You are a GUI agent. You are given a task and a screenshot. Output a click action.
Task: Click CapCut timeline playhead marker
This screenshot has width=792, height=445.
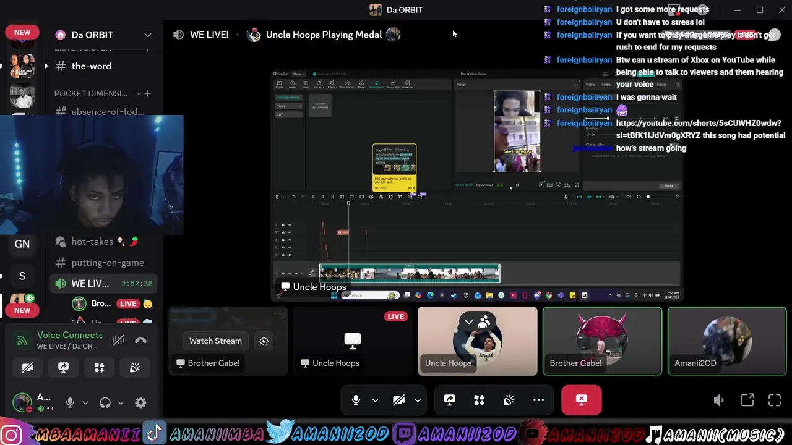click(x=348, y=203)
